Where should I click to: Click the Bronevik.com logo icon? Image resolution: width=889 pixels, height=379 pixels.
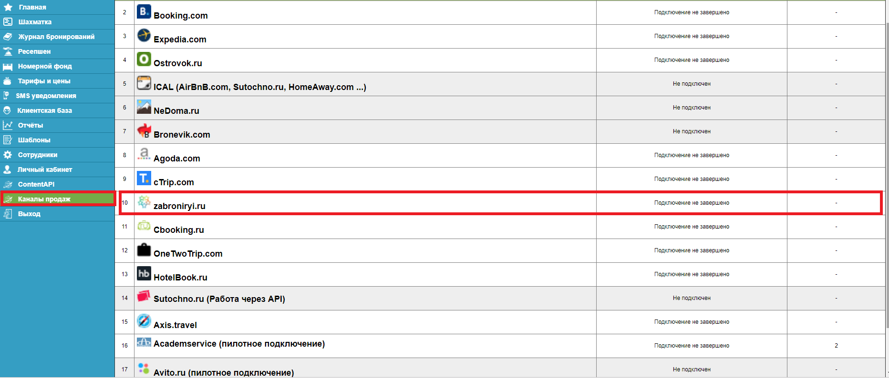144,130
